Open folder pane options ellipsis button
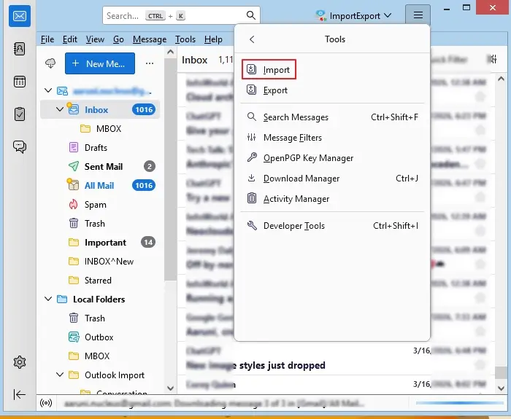Viewport: 511px width, 419px height. click(150, 63)
